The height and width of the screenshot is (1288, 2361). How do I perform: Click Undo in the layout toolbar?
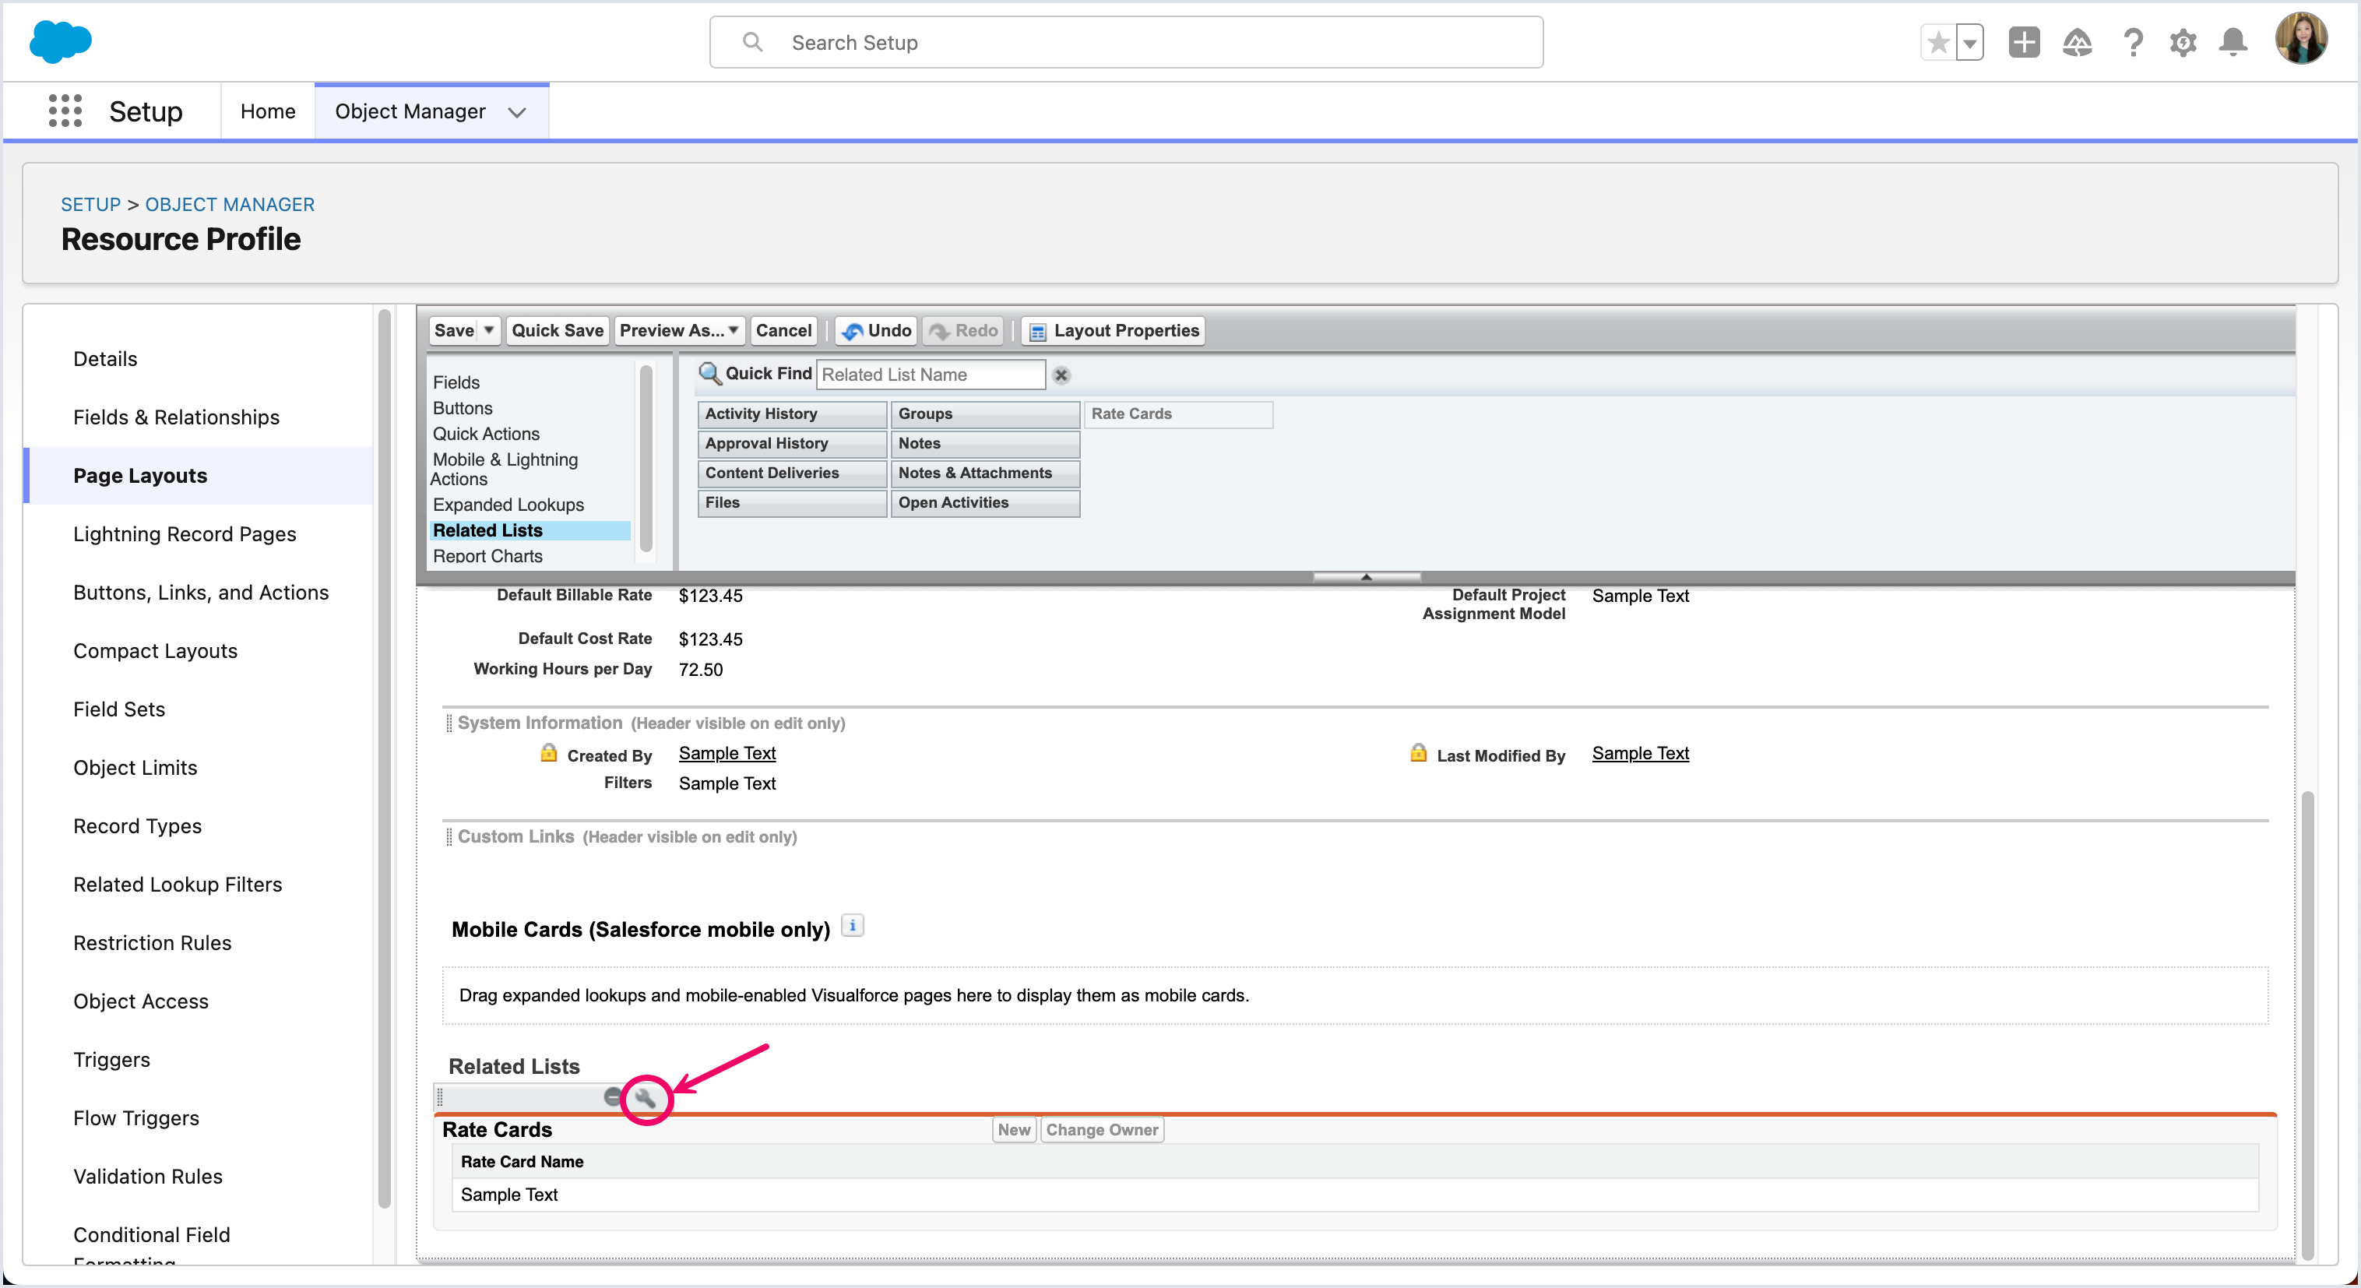coord(877,330)
